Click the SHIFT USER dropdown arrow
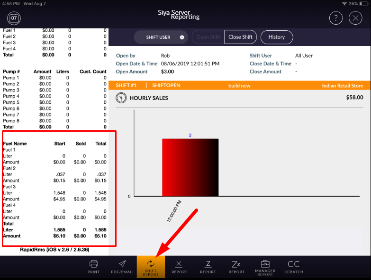This screenshot has height=280, width=371. [182, 37]
